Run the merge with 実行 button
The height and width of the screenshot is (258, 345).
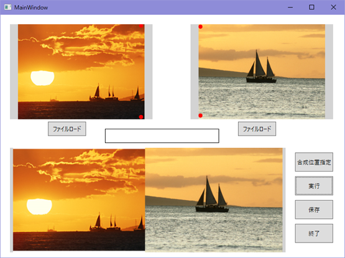tap(314, 186)
